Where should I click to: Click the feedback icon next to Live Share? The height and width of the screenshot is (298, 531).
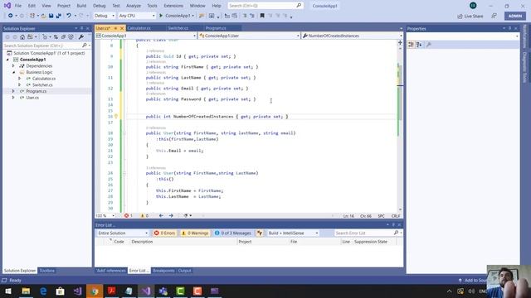[494, 16]
